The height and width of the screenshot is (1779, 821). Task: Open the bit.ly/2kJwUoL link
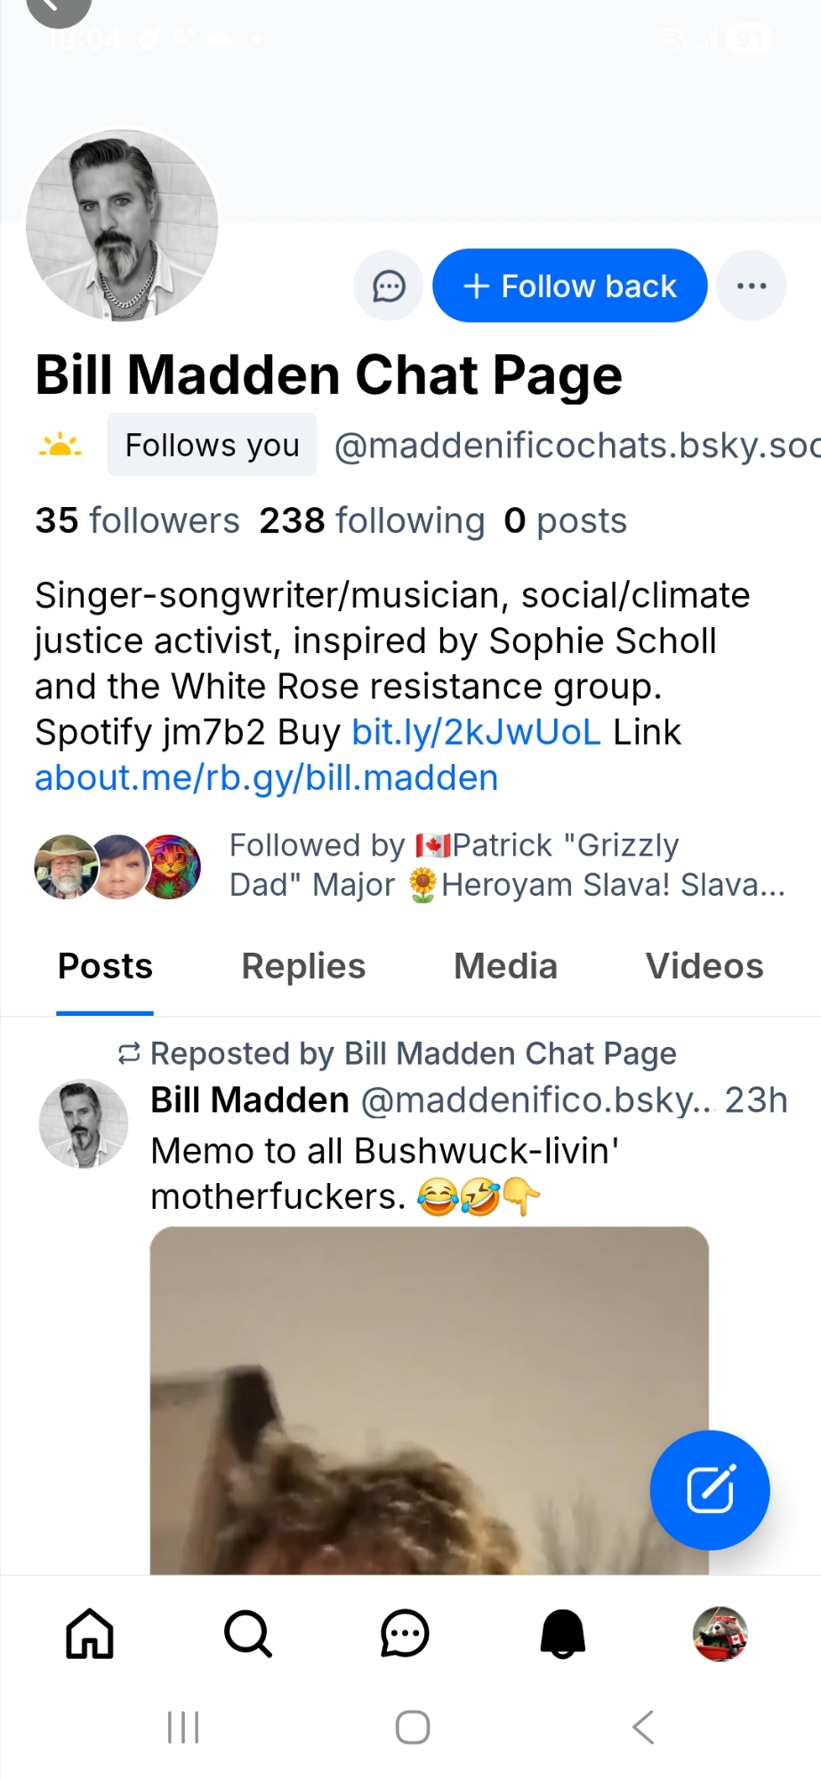[477, 732]
